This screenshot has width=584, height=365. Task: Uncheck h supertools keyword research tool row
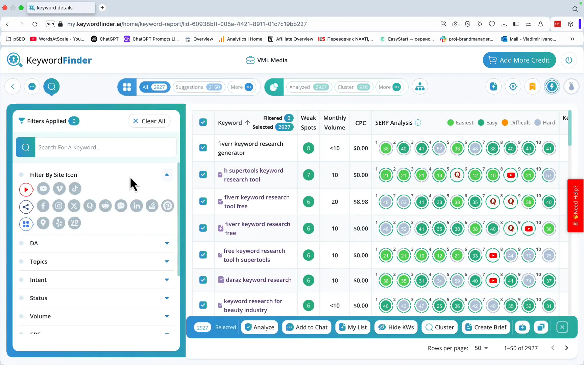pyautogui.click(x=203, y=174)
